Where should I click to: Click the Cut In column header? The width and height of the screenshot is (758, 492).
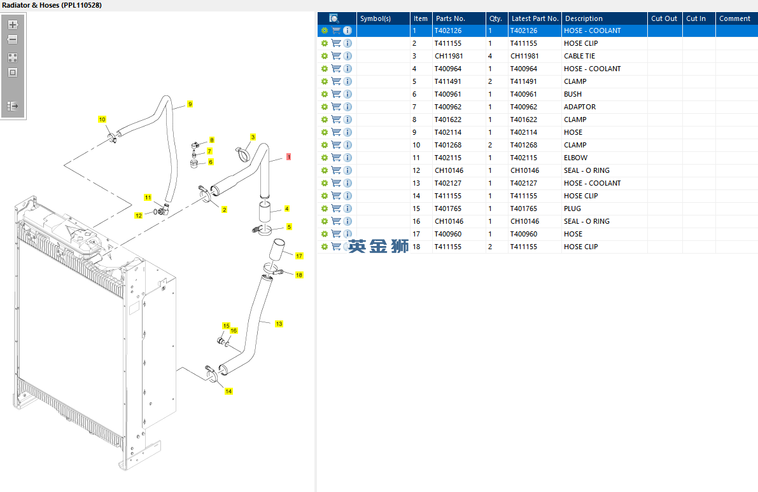pos(699,18)
